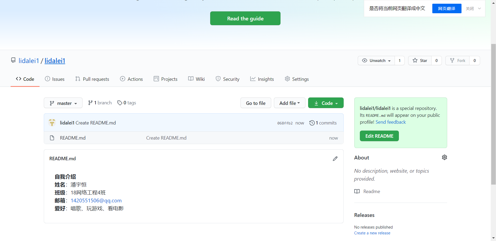Click the pencil icon to edit README.md

335,158
